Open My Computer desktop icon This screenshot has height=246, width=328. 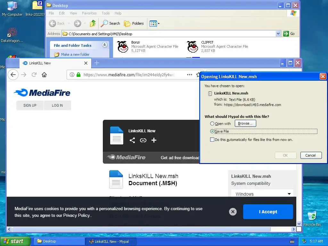(x=12, y=8)
